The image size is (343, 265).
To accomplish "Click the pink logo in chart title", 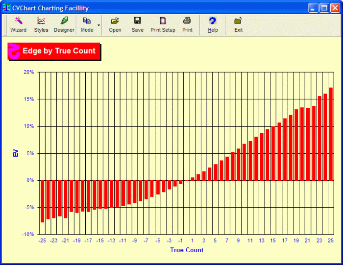I will point(15,51).
